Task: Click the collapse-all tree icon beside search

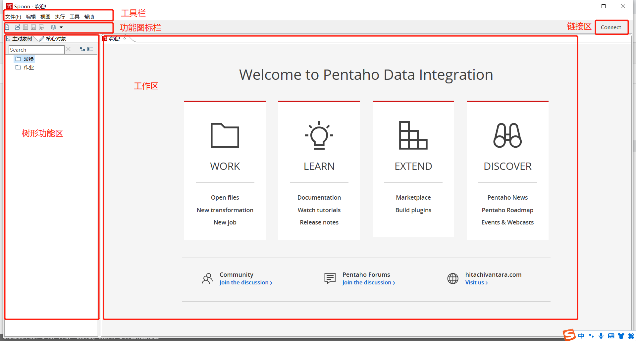Action: 90,49
